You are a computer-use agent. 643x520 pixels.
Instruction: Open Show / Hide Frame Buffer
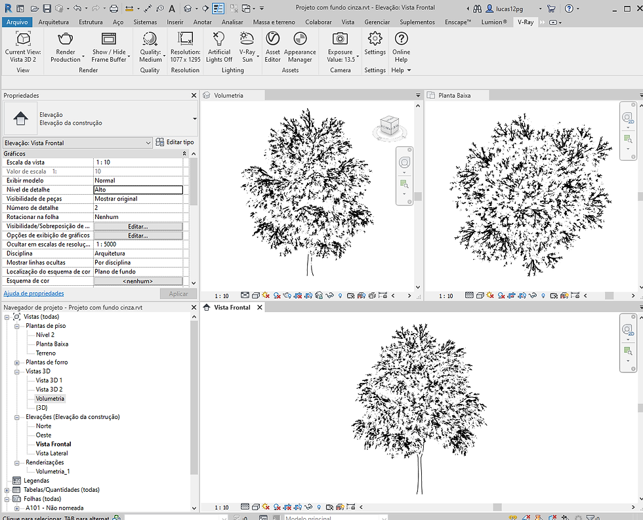[109, 47]
